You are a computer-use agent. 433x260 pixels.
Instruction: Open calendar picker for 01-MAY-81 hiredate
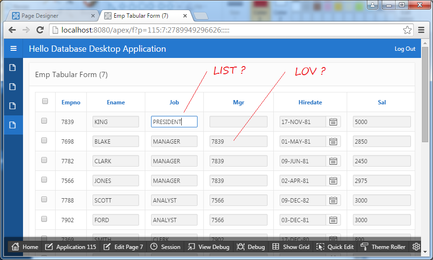pyautogui.click(x=333, y=141)
